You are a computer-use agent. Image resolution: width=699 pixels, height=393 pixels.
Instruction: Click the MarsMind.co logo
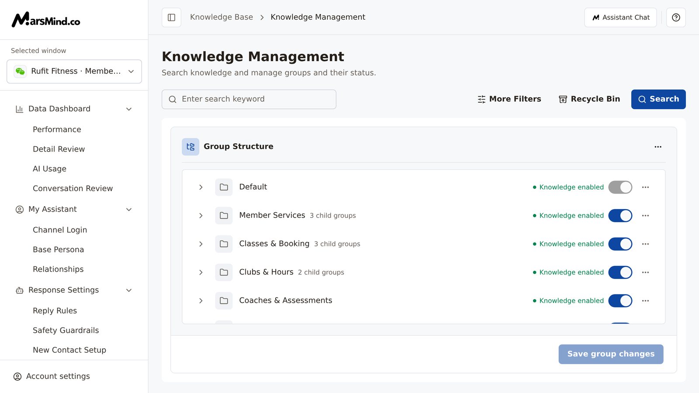[46, 20]
